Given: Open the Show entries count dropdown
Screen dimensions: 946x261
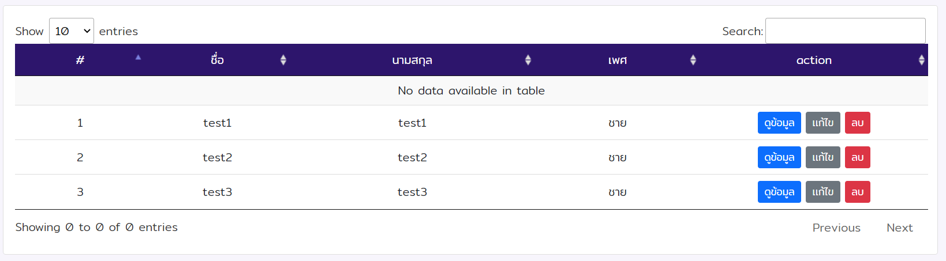Looking at the screenshot, I should 72,31.
